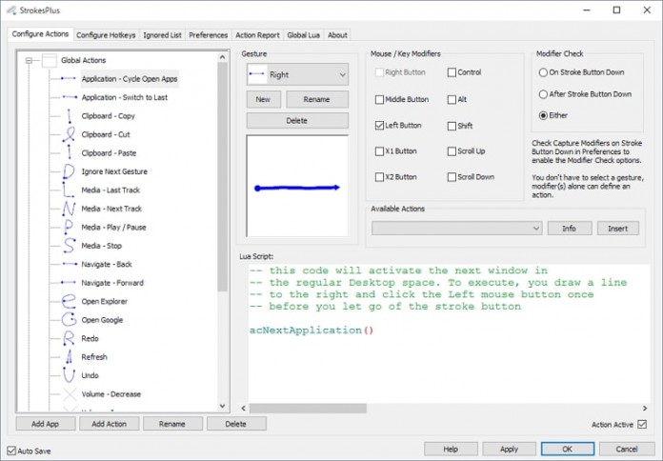
Task: Check the Control key modifier
Action: [452, 72]
